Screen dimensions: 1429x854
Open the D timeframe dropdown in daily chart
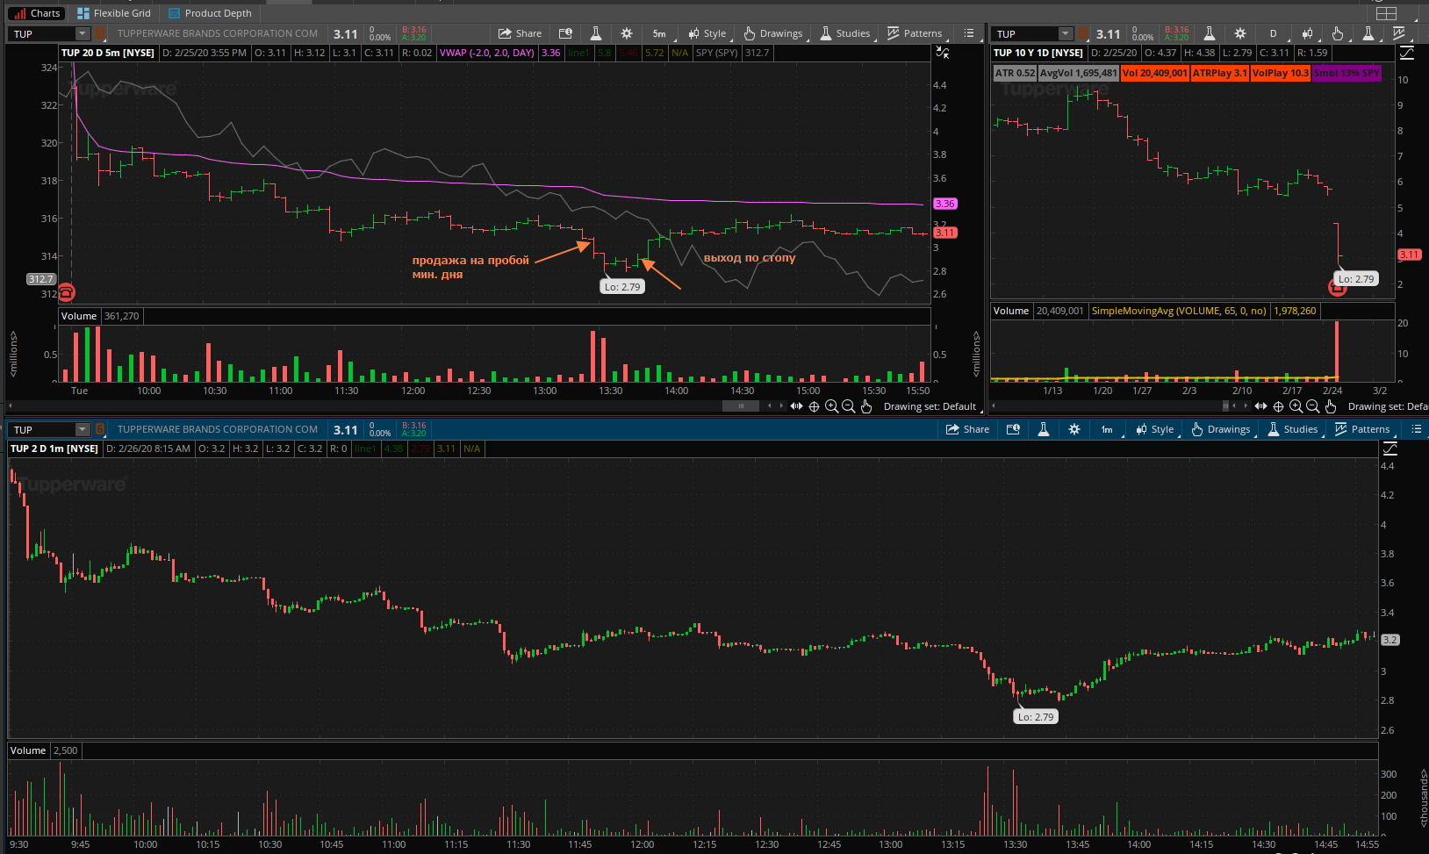coord(1273,33)
